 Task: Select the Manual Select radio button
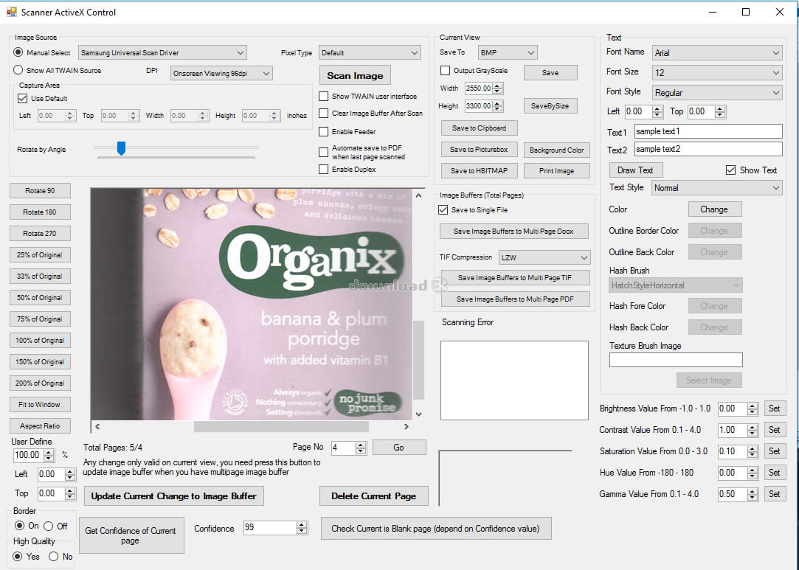pyautogui.click(x=18, y=52)
